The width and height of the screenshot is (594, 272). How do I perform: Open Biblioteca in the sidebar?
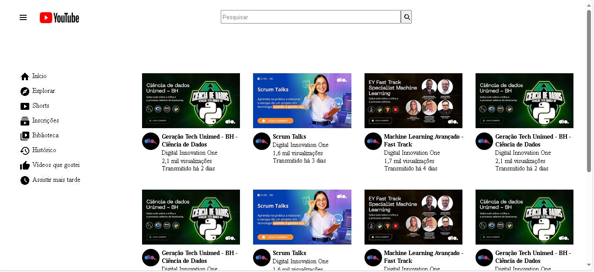45,136
